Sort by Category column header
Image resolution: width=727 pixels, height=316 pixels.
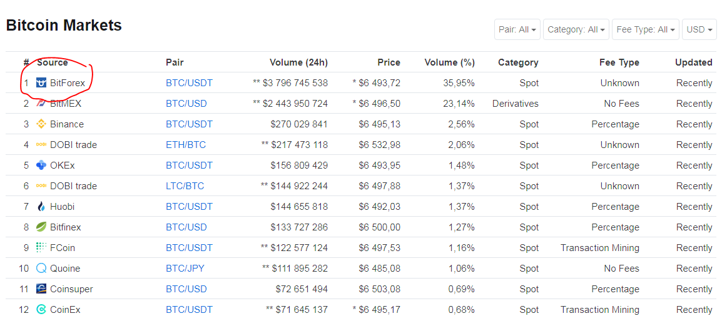coord(518,62)
